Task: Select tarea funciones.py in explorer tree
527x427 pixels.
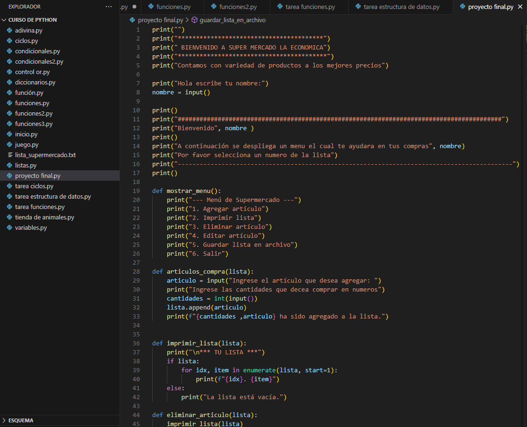Action: click(x=60, y=207)
